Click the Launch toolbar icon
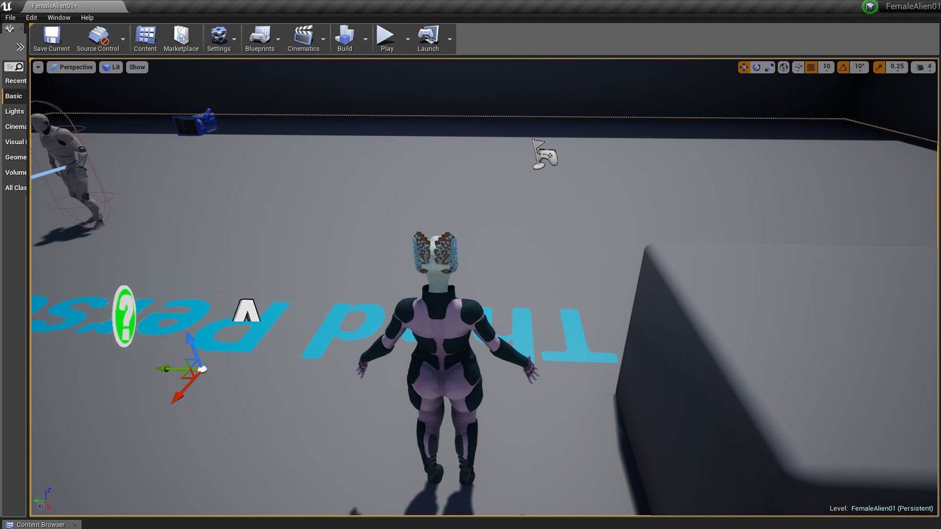 click(428, 35)
